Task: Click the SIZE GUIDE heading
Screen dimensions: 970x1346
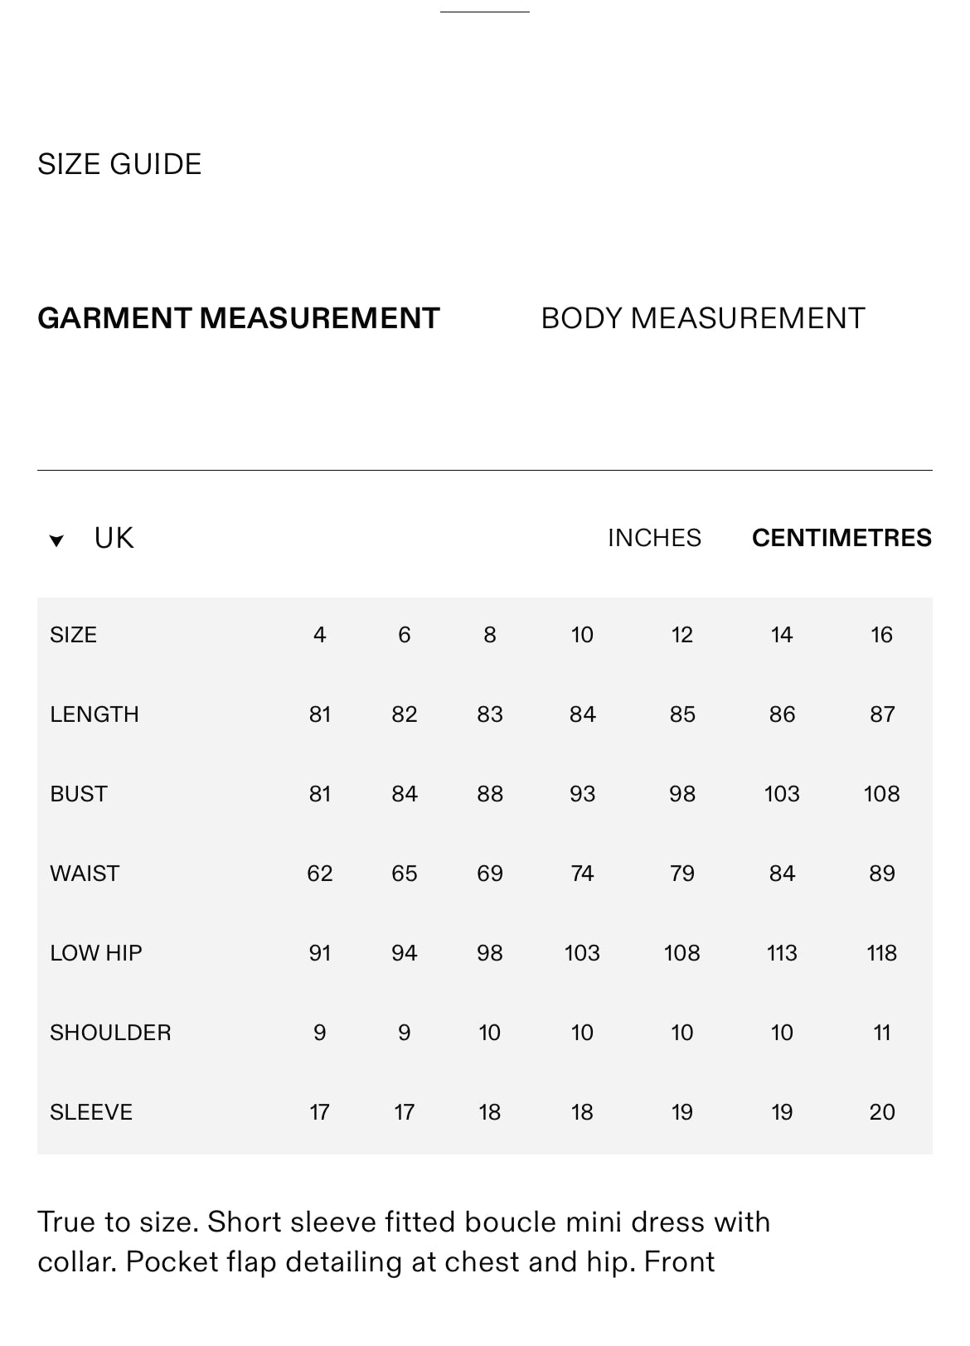Action: click(119, 164)
